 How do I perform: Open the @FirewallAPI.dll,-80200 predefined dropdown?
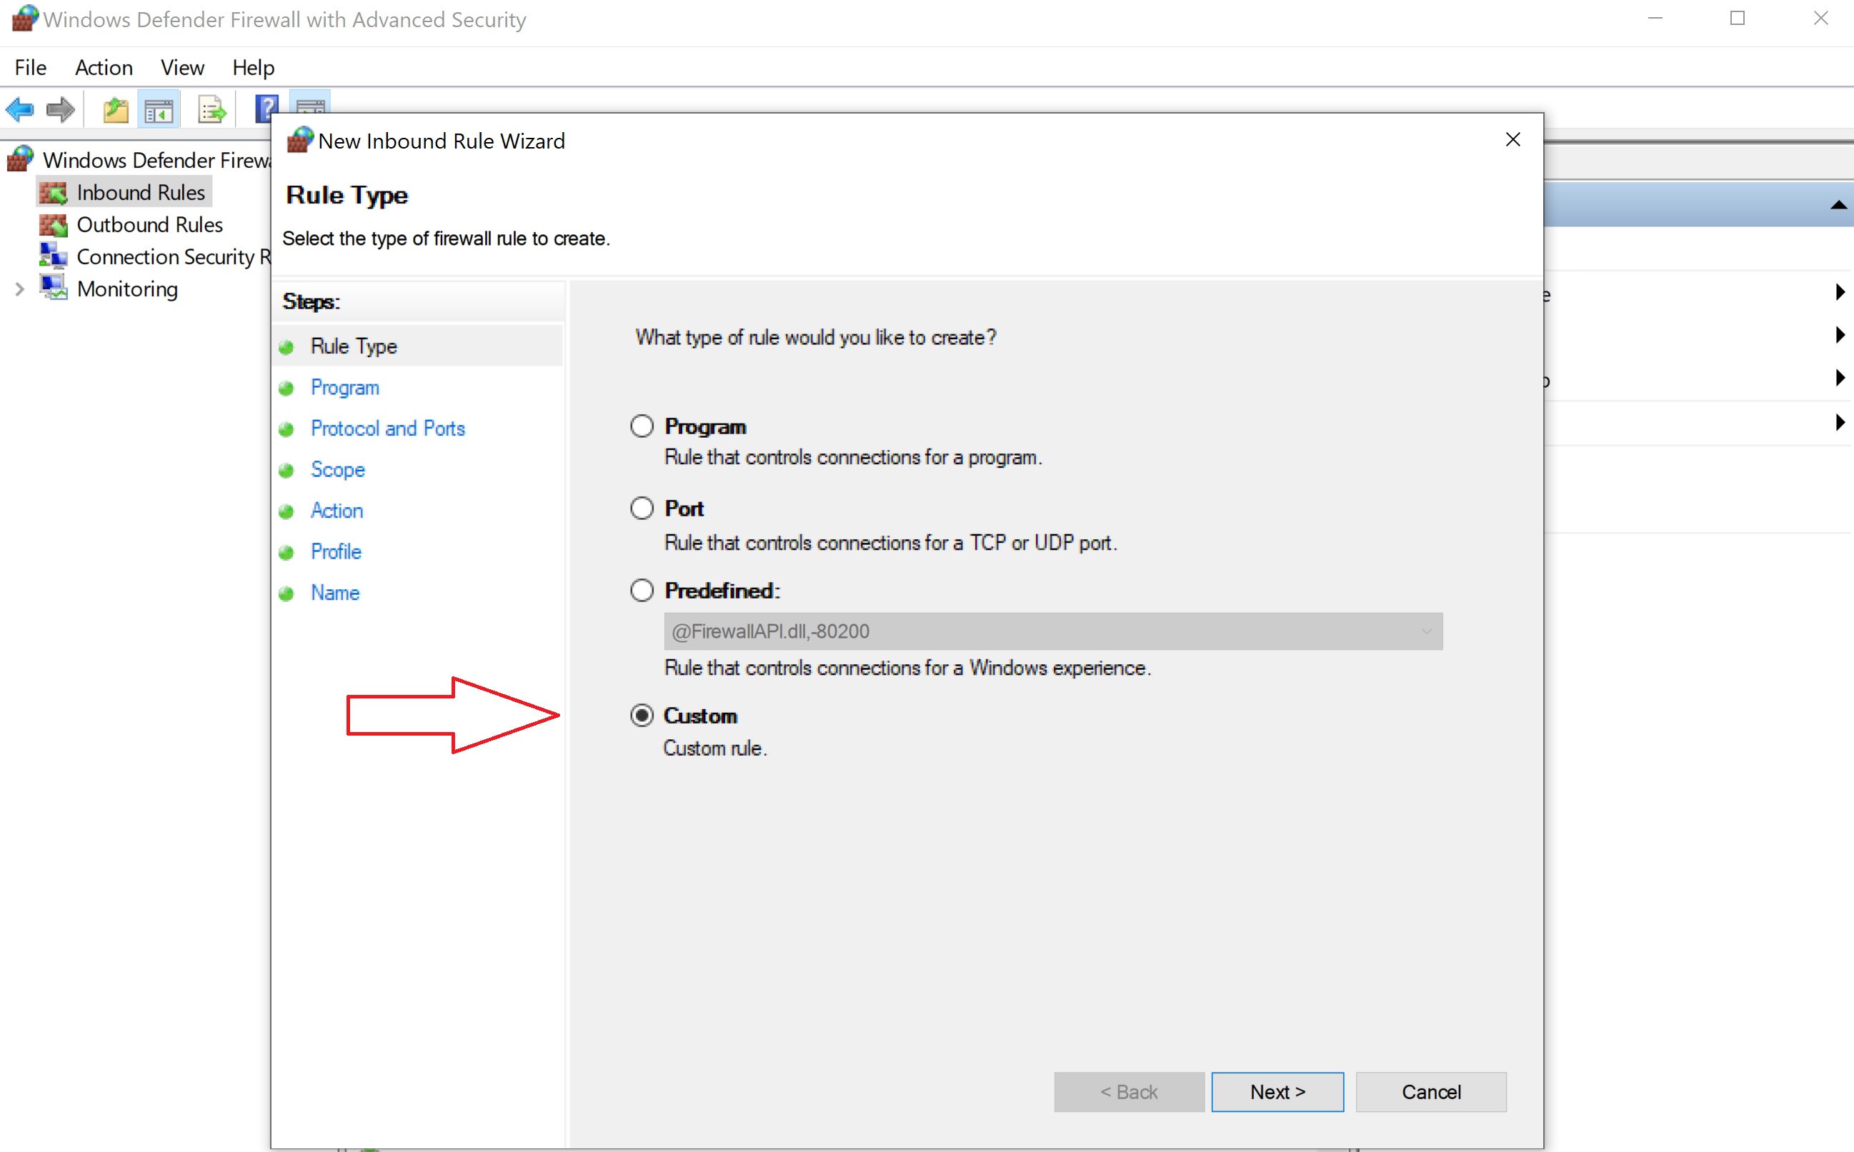[1053, 631]
